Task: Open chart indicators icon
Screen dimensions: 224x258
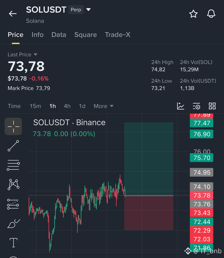Action: 180,106
